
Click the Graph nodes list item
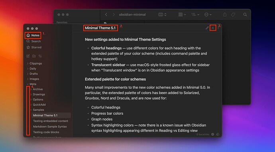pos(102,119)
